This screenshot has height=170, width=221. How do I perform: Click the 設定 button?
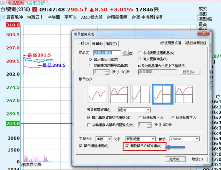pos(189,72)
